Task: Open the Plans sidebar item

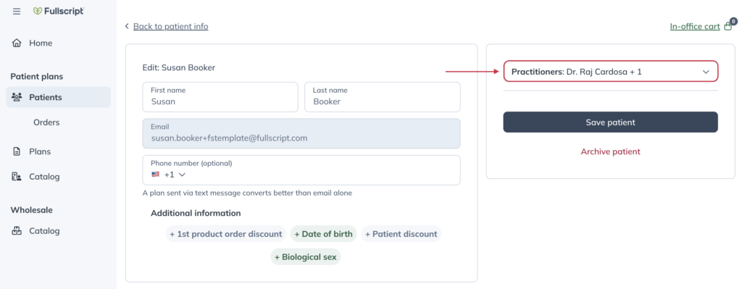Action: (x=40, y=152)
